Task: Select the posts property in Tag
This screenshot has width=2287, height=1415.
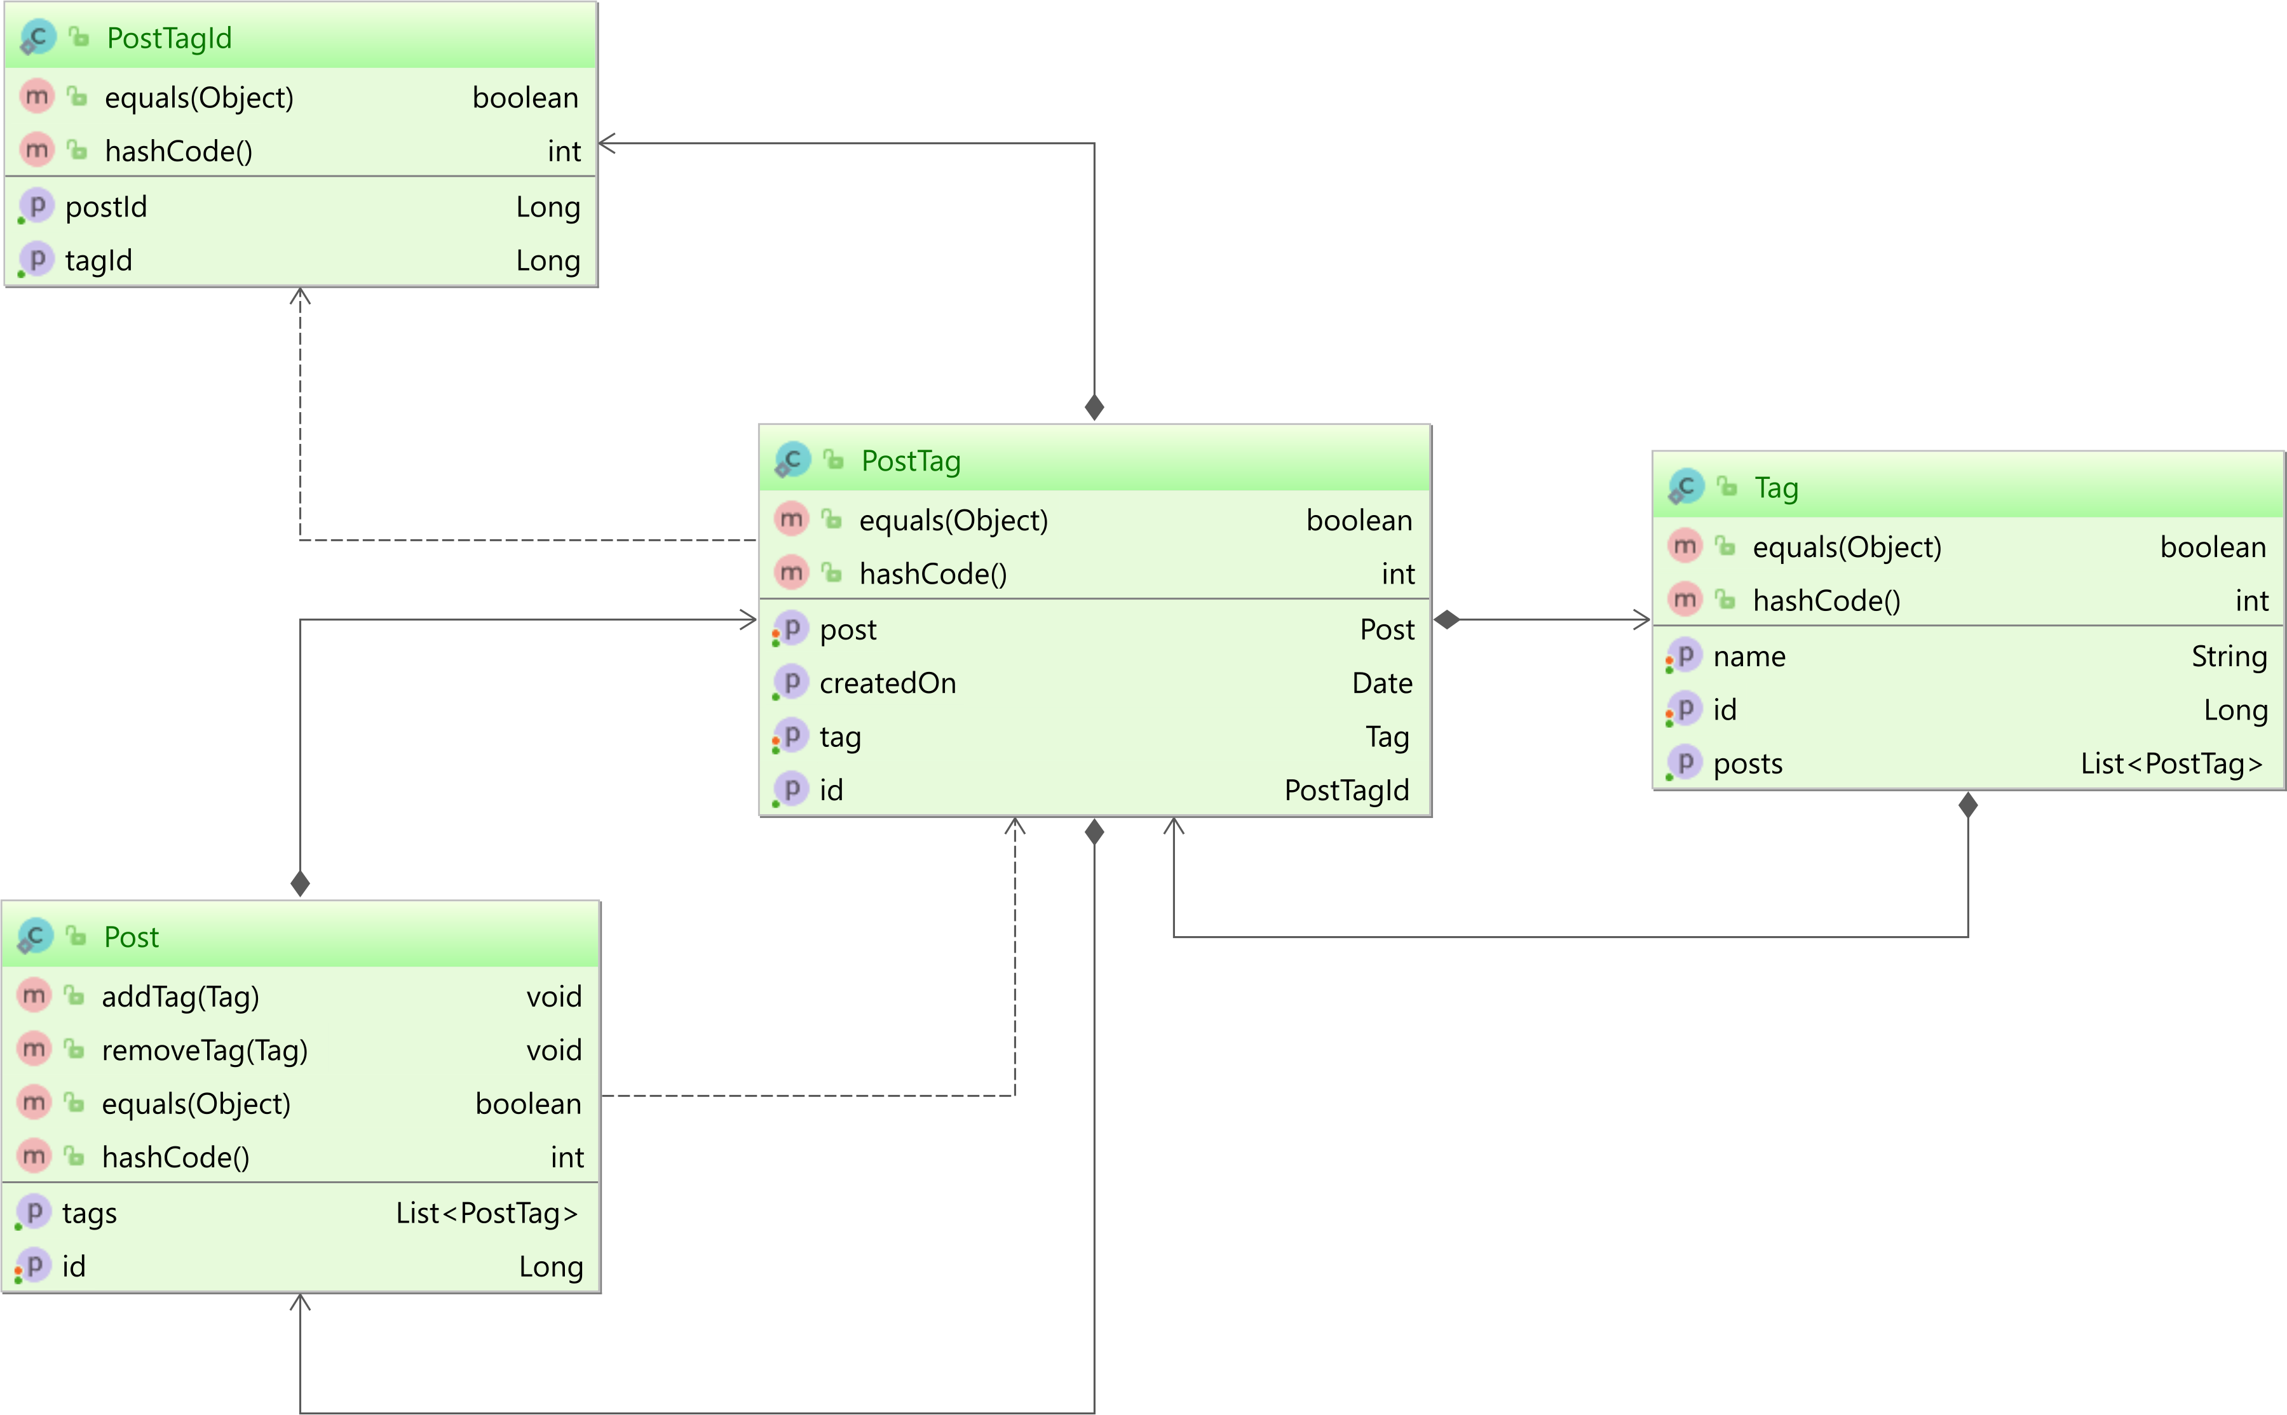Action: point(1747,763)
